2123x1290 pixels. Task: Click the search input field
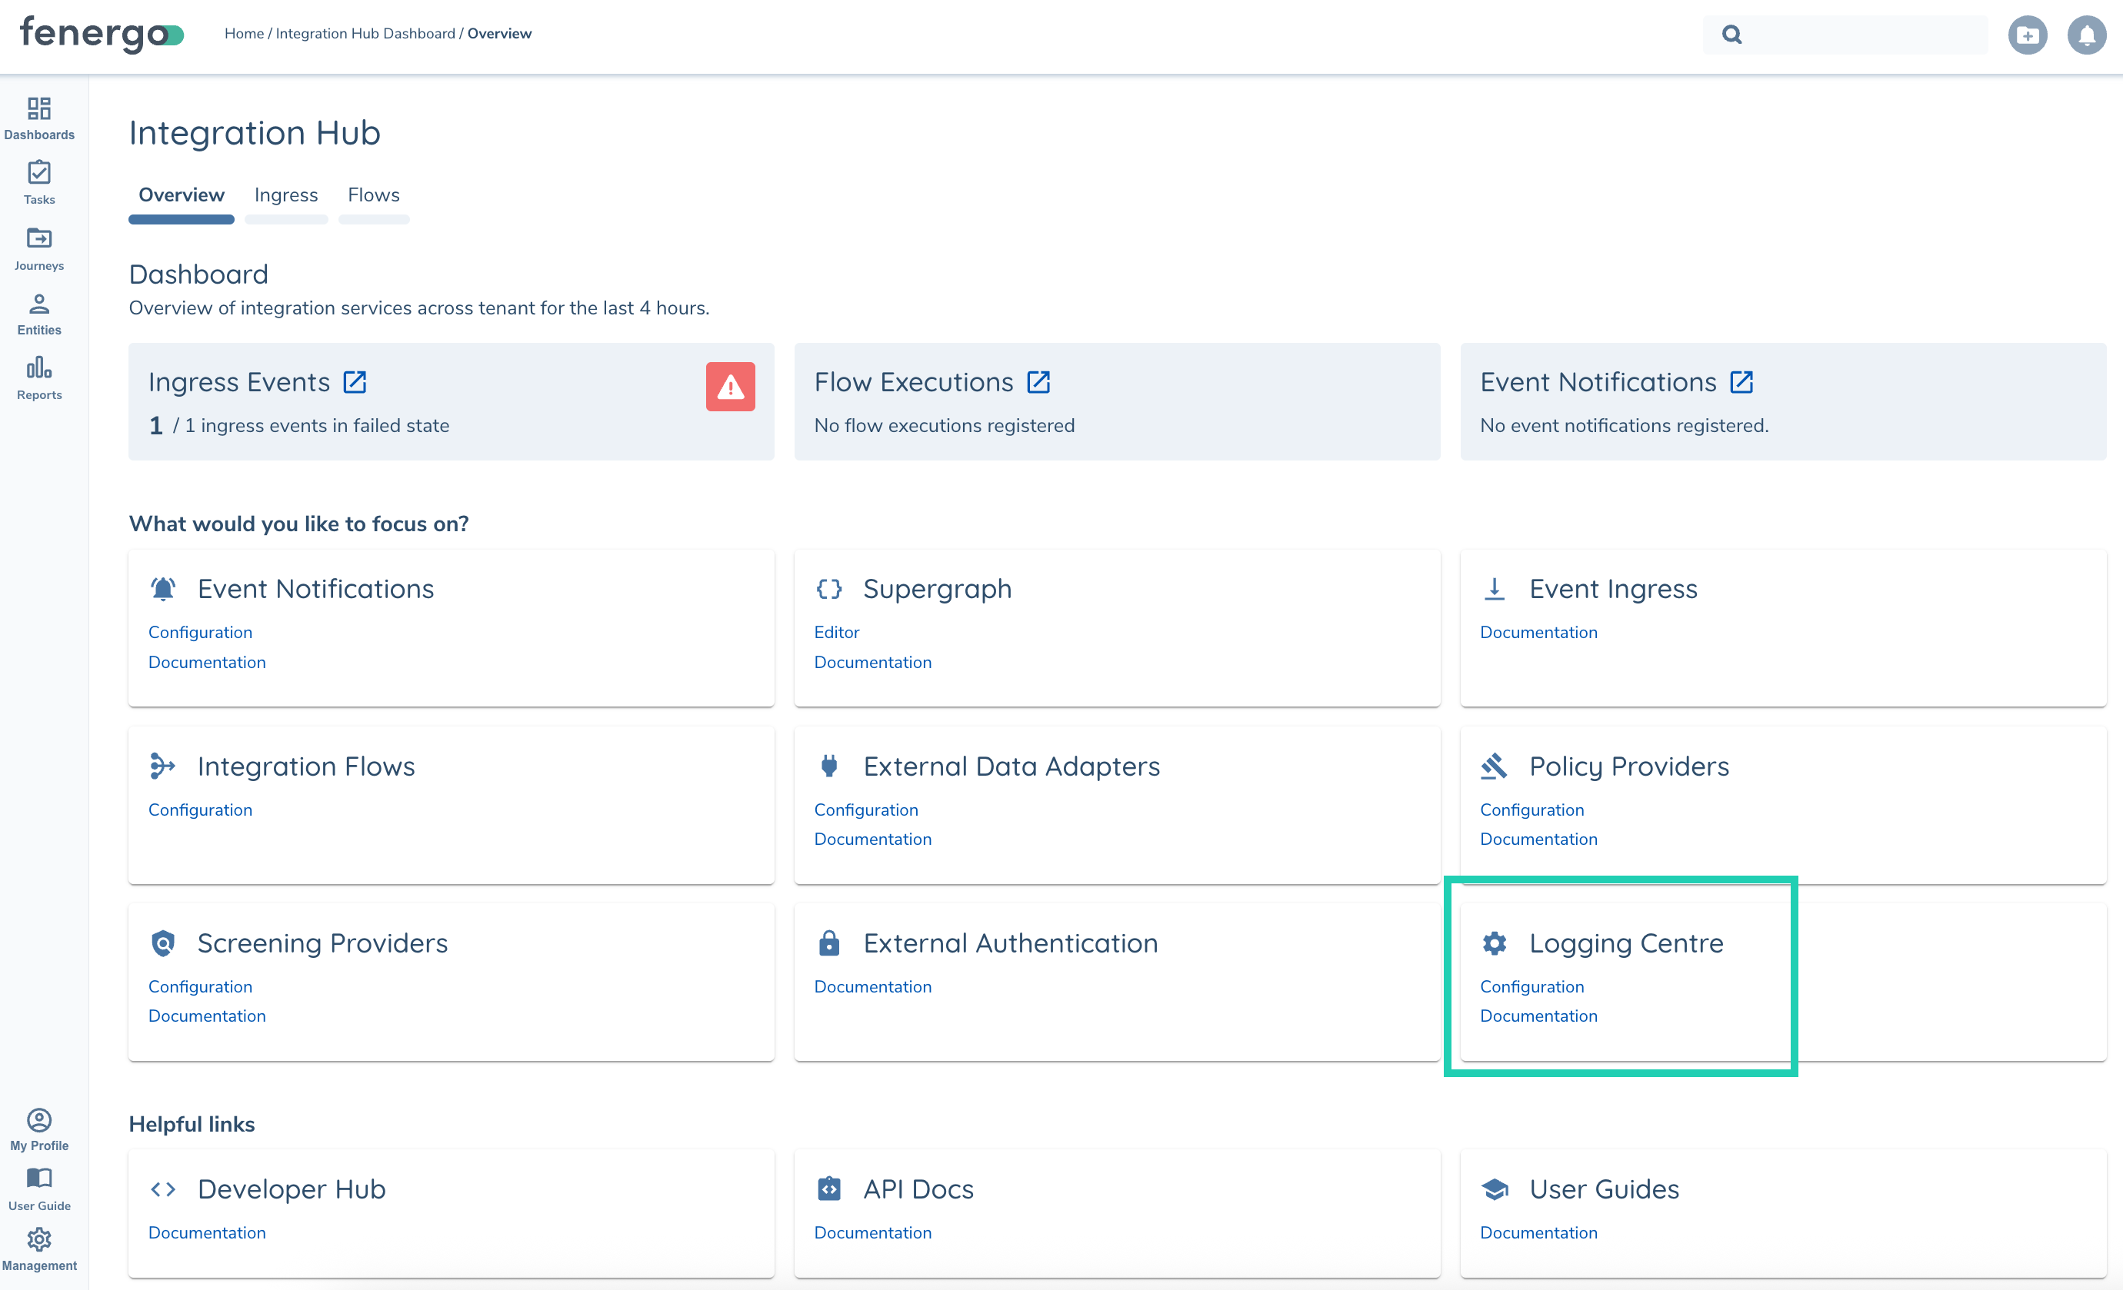(x=1861, y=35)
